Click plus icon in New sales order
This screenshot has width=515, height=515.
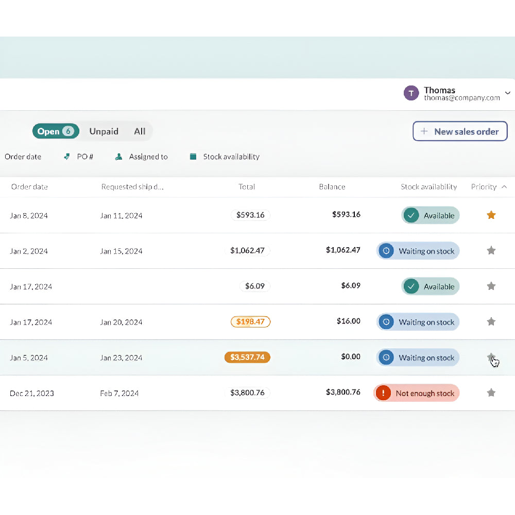pyautogui.click(x=424, y=131)
